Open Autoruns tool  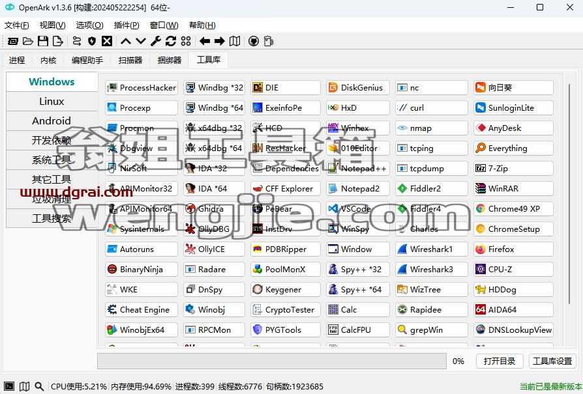142,249
